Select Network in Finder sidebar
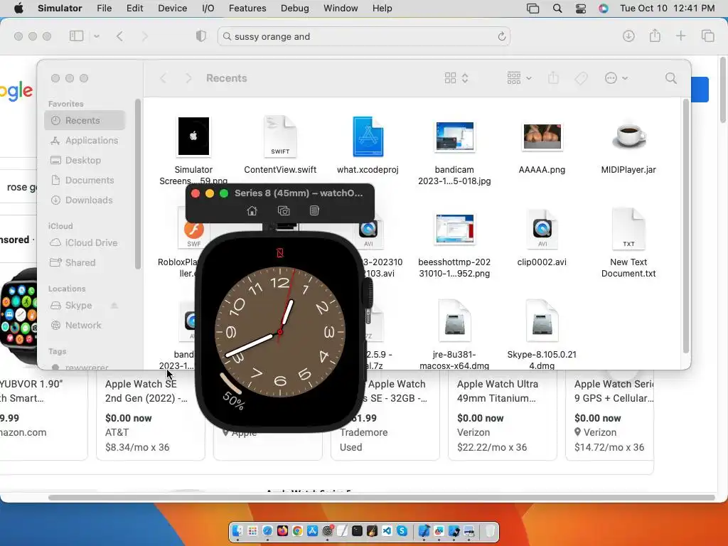 click(x=85, y=326)
